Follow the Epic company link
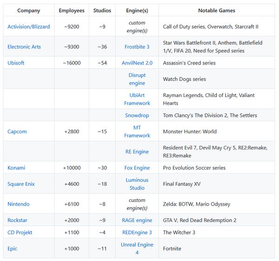Screen dimensions: 279x261 tap(12, 248)
